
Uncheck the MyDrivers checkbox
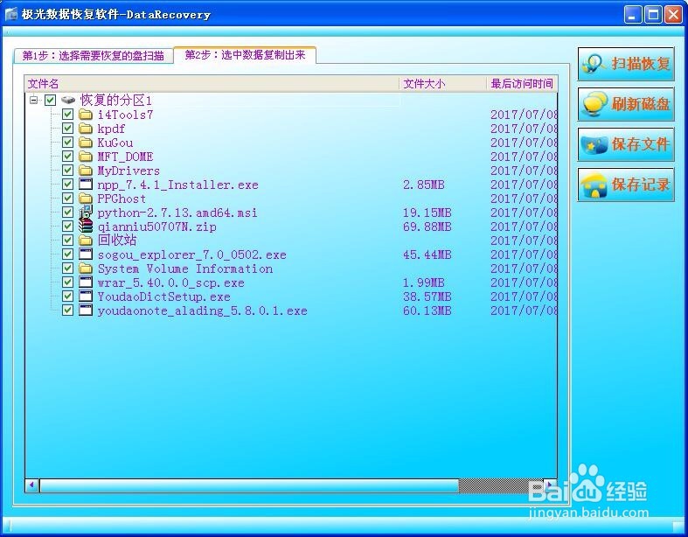67,171
